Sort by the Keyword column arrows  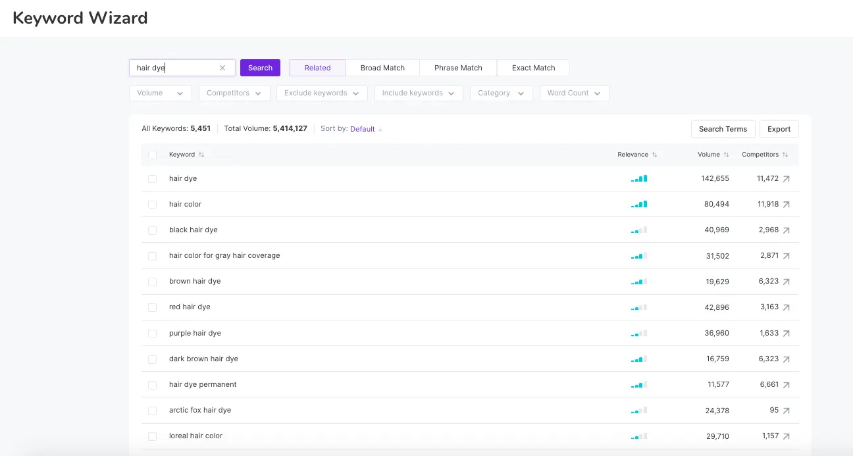(201, 155)
